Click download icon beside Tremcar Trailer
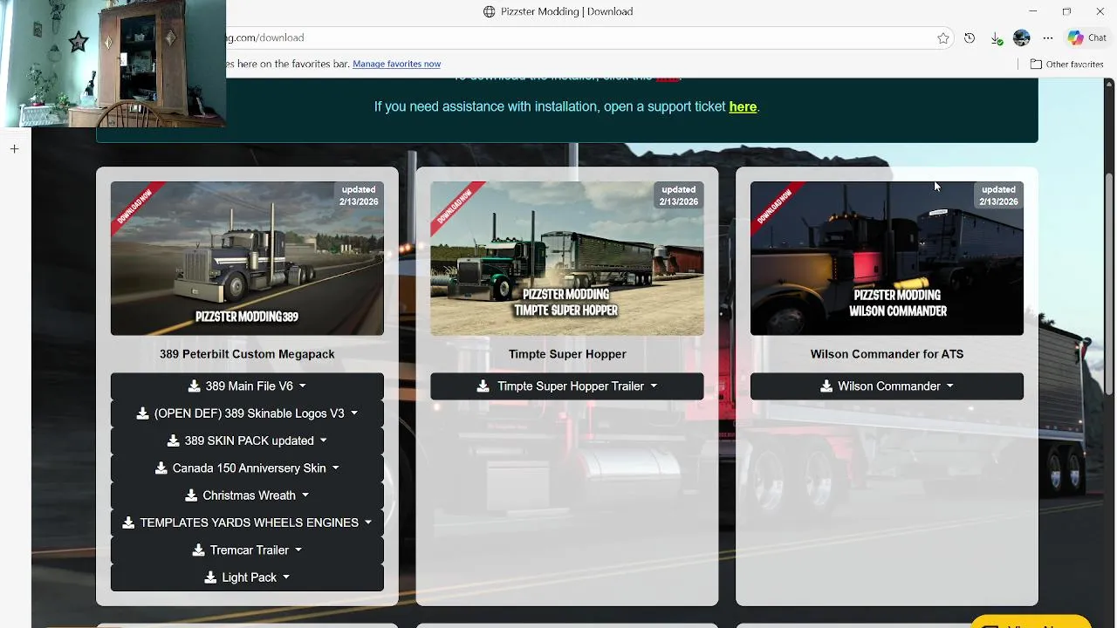 (x=199, y=549)
